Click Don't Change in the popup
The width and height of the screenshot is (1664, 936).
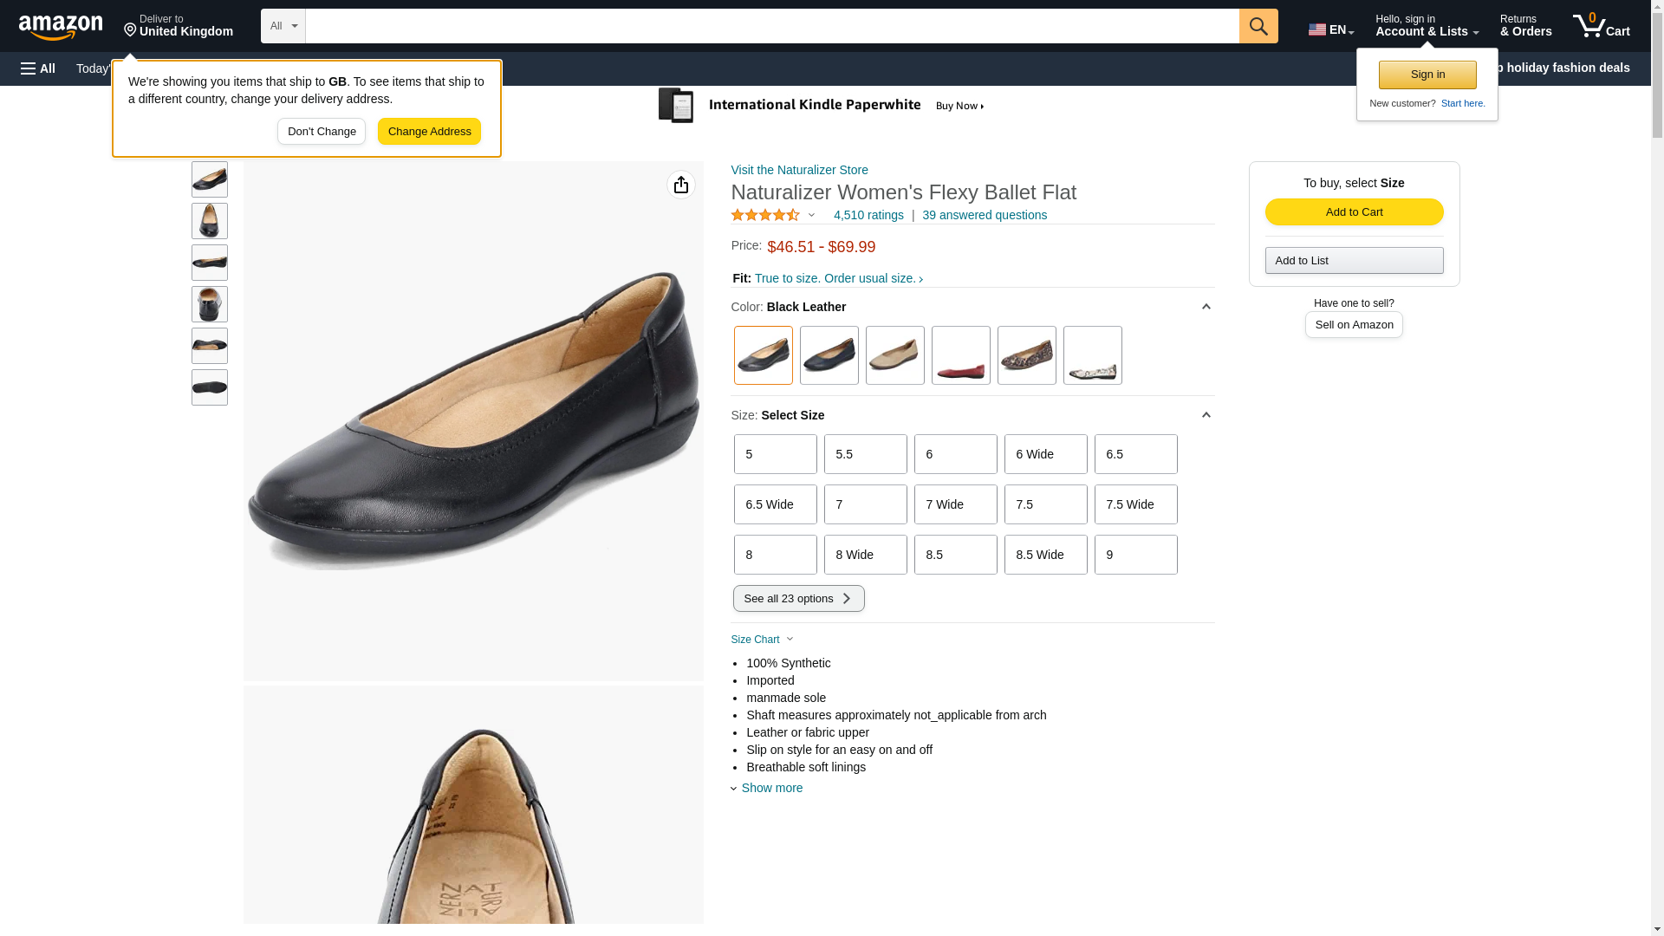pyautogui.click(x=322, y=132)
